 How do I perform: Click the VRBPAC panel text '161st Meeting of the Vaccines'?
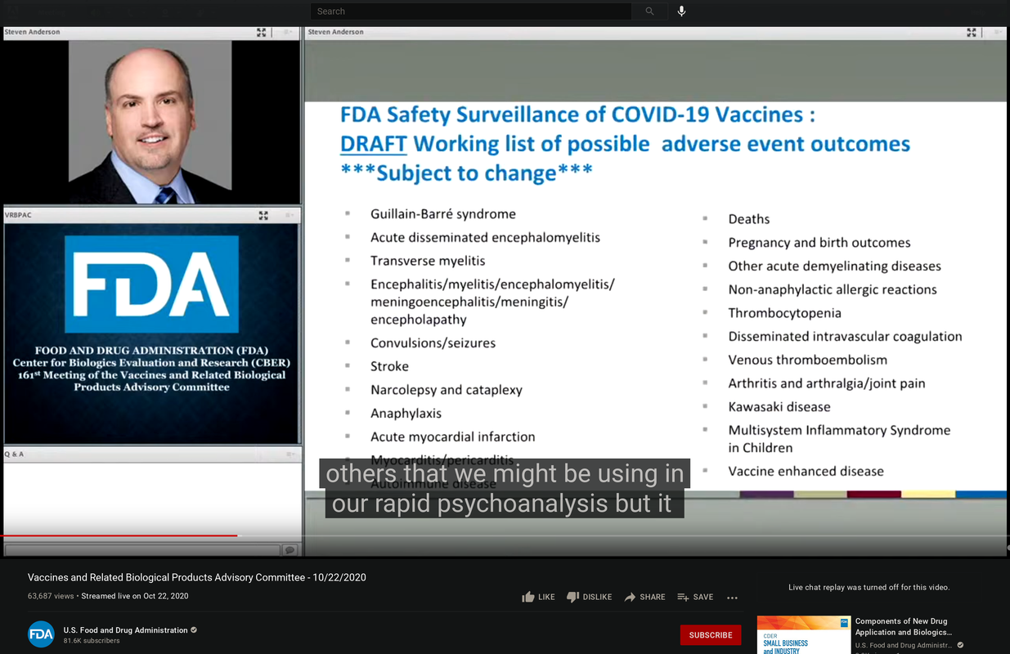(x=151, y=374)
